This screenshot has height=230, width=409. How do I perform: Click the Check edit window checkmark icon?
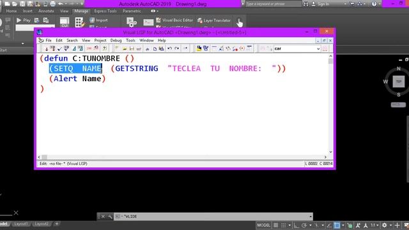(59, 49)
